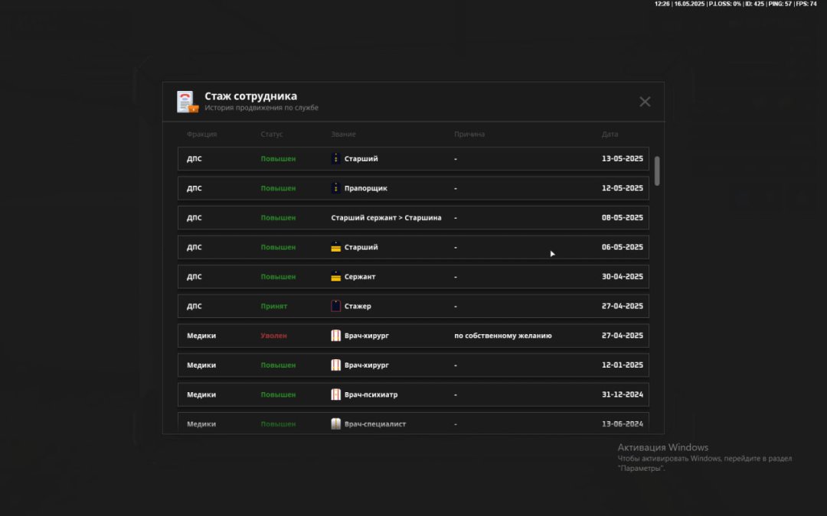The image size is (827, 516).
Task: Click the Дата column header
Action: pyautogui.click(x=610, y=135)
